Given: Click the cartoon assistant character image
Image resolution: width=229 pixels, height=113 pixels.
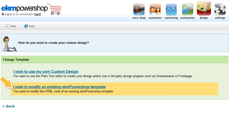Looking at the screenshot, I should tap(9, 44).
